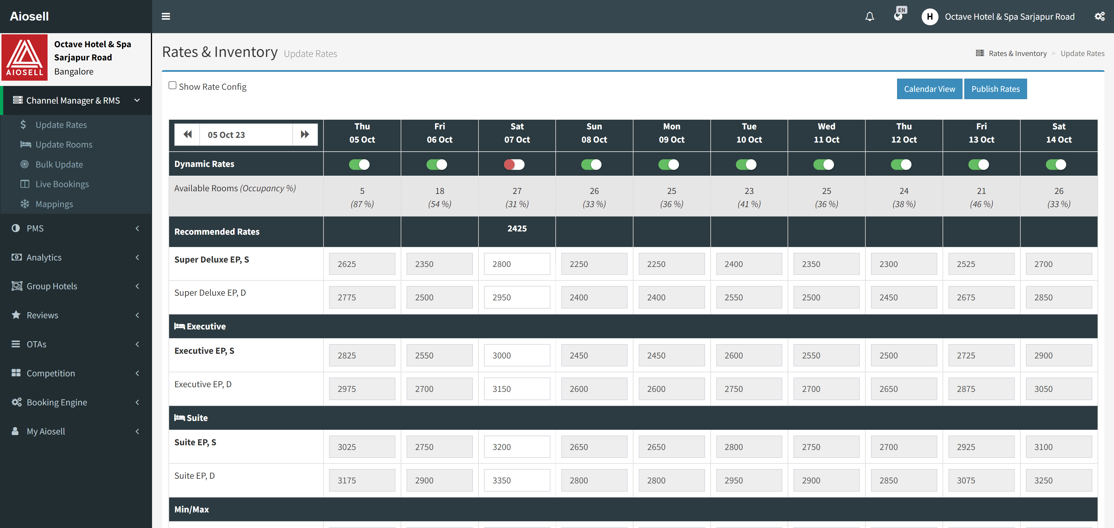The image size is (1114, 528).
Task: Click the dollar icon beside Update Rates
Action: 23,124
